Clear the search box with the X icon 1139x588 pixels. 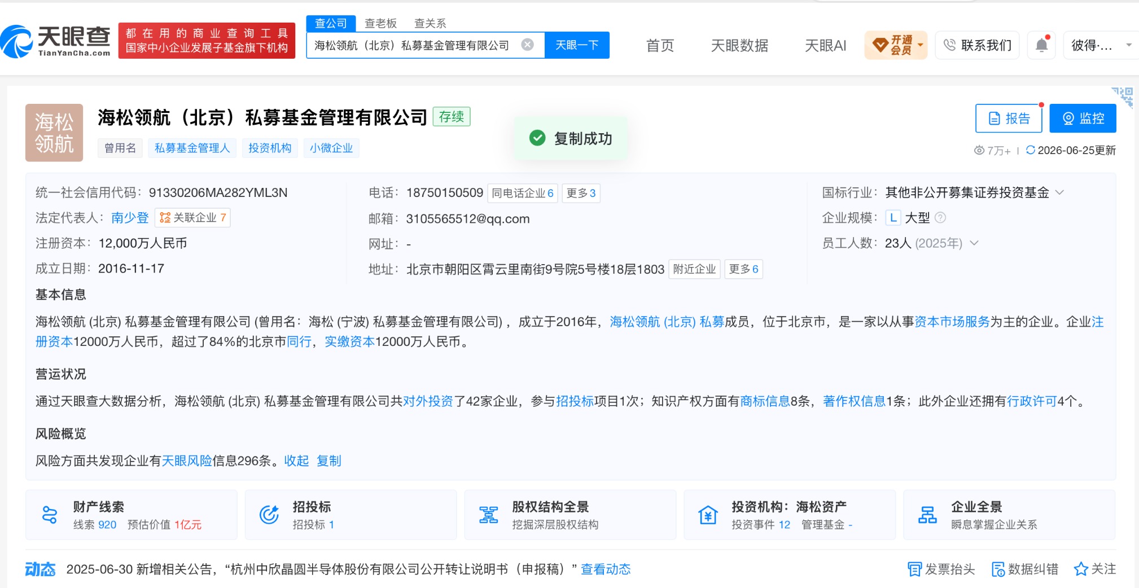[x=527, y=45]
